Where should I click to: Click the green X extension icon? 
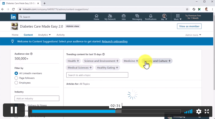199,9
